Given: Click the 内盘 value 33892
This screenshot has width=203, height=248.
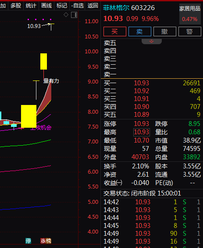Looking at the screenshot, I should point(192,157).
